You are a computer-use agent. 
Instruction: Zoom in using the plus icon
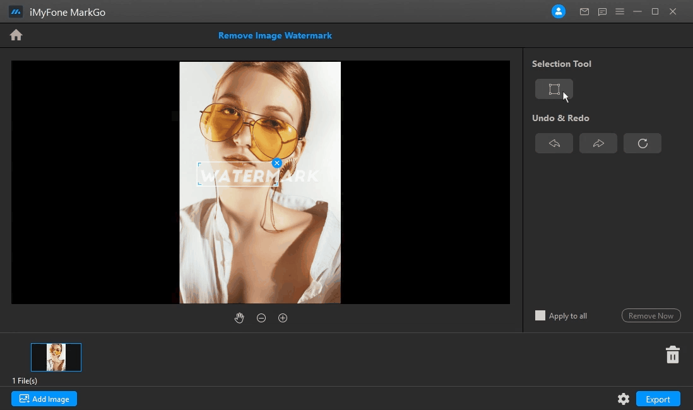pyautogui.click(x=283, y=318)
